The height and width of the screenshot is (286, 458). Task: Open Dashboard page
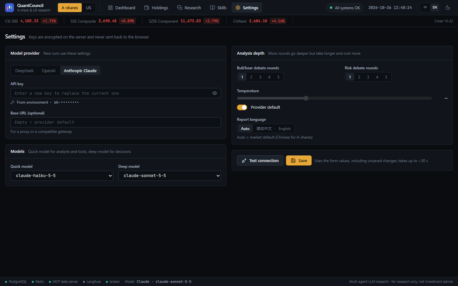[121, 8]
